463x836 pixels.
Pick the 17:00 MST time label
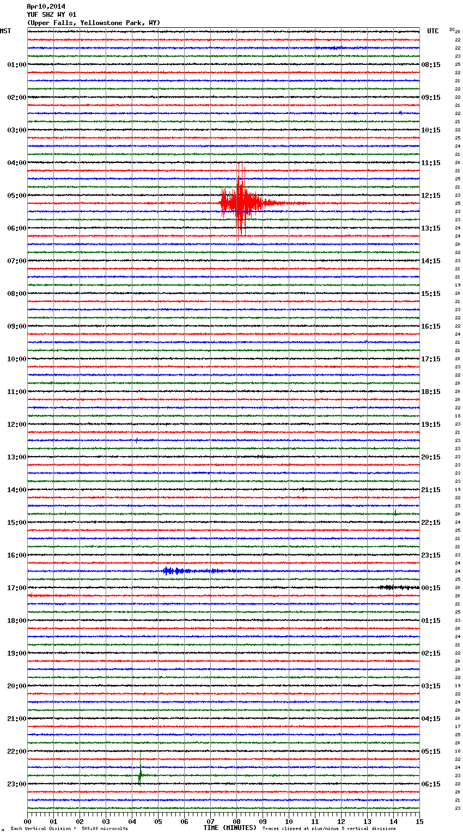16,588
